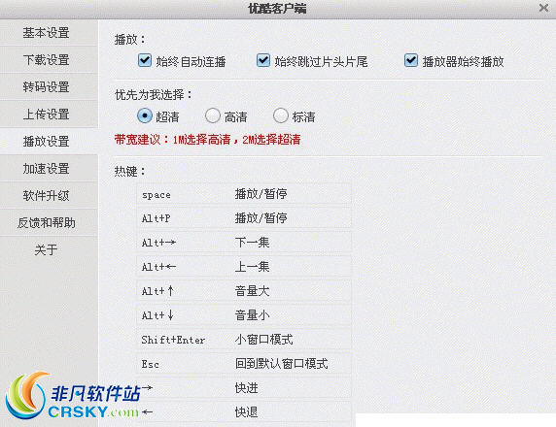Click the Esc 回到默认窗口模式 row

[x=244, y=364]
